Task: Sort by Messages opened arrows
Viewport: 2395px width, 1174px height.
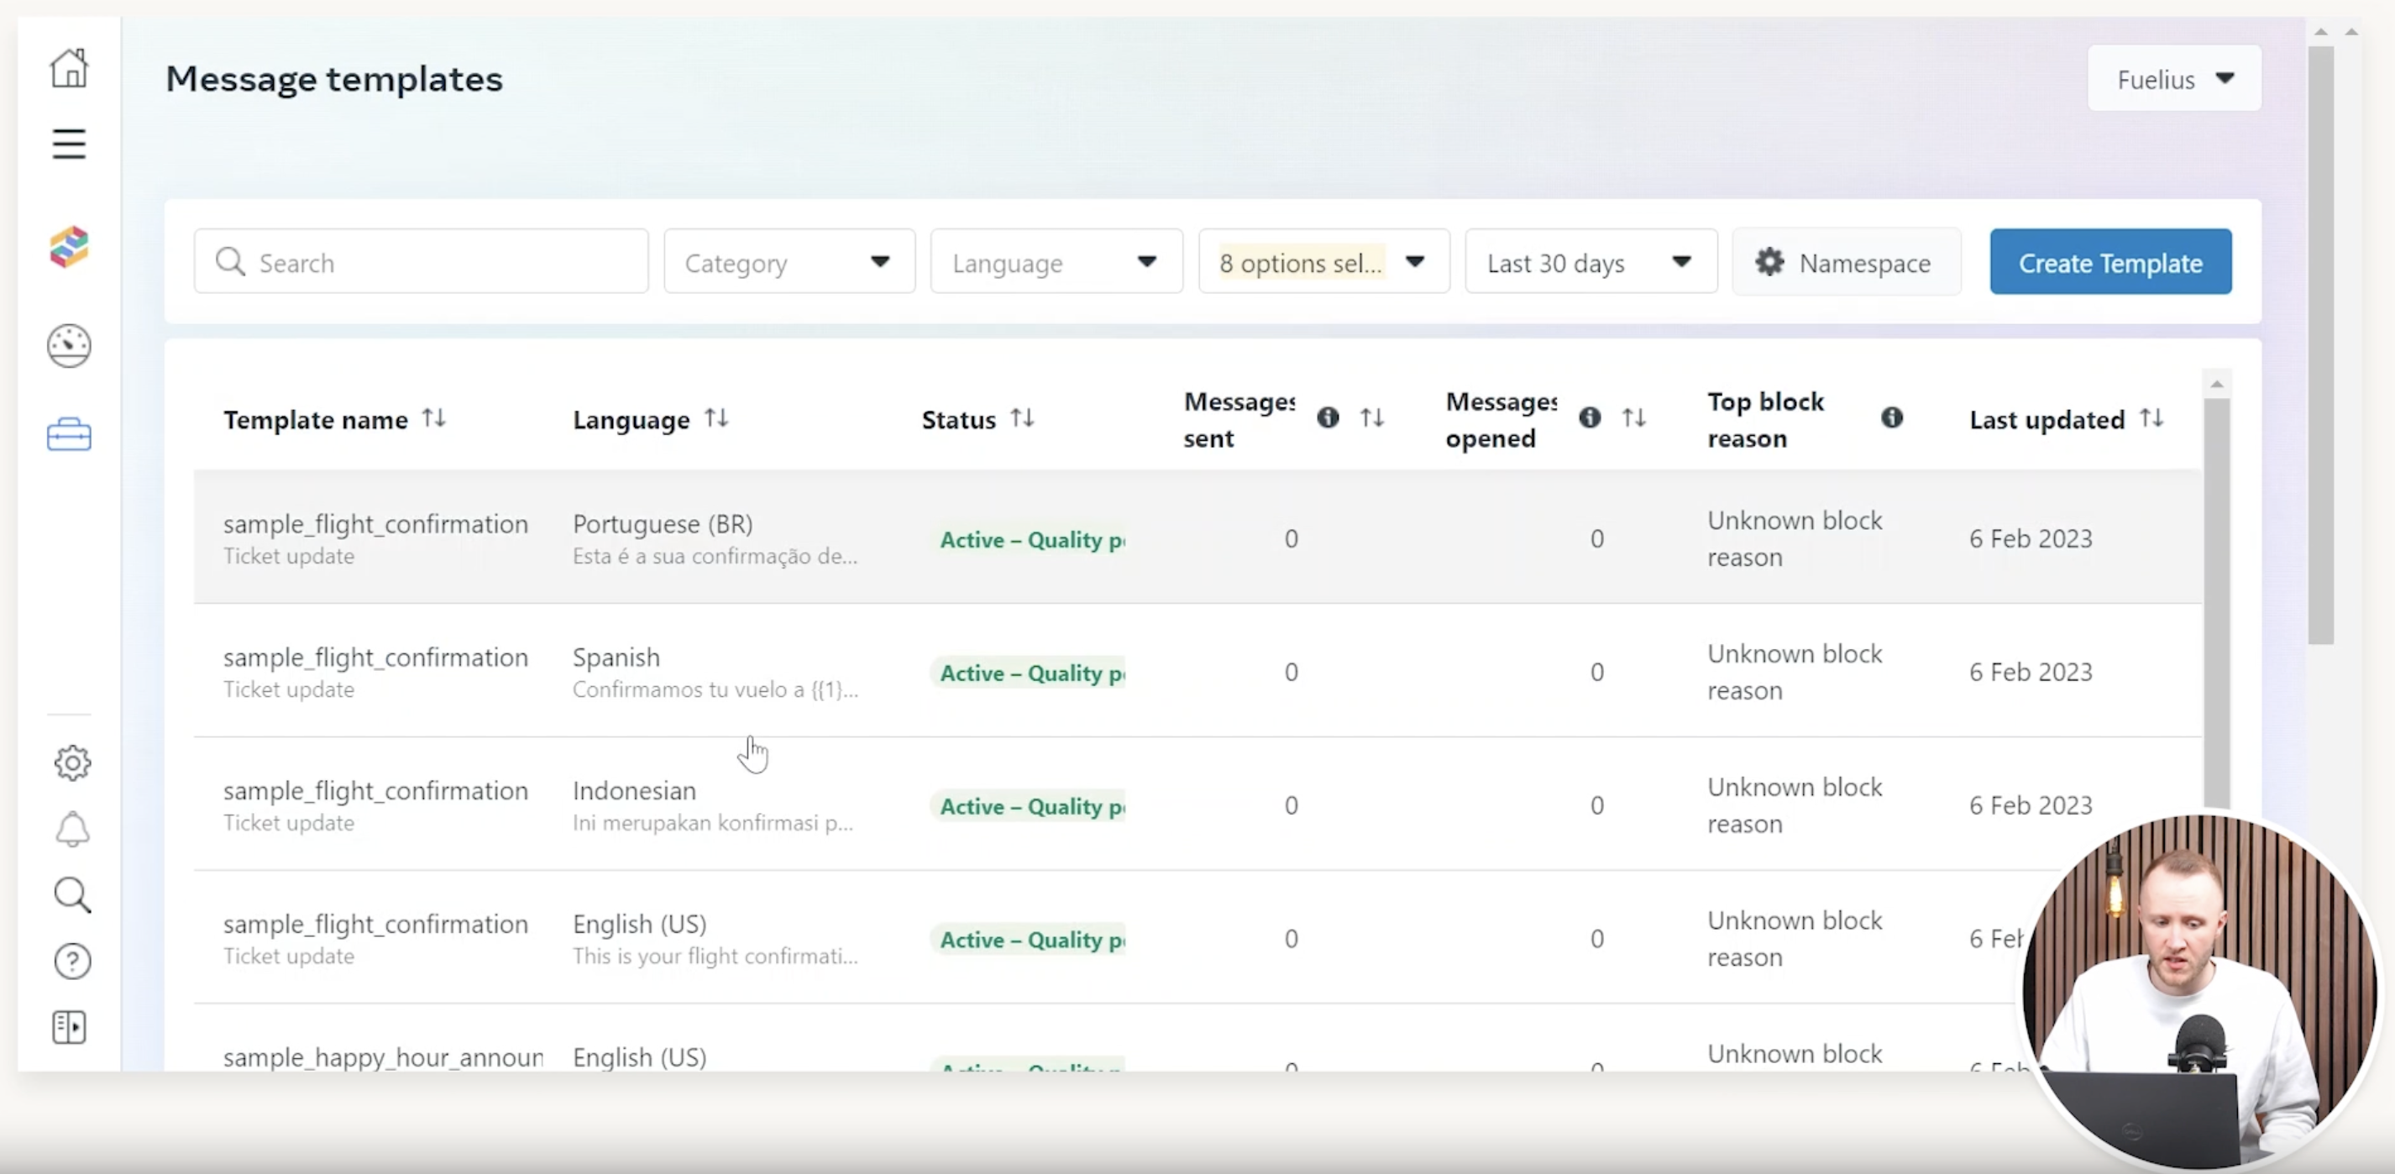Action: click(x=1633, y=418)
